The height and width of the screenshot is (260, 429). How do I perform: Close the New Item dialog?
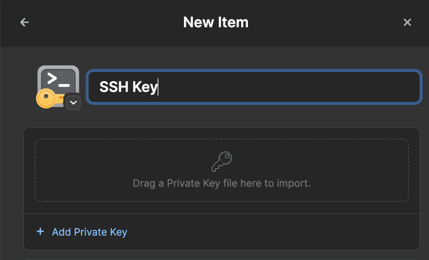click(x=407, y=22)
